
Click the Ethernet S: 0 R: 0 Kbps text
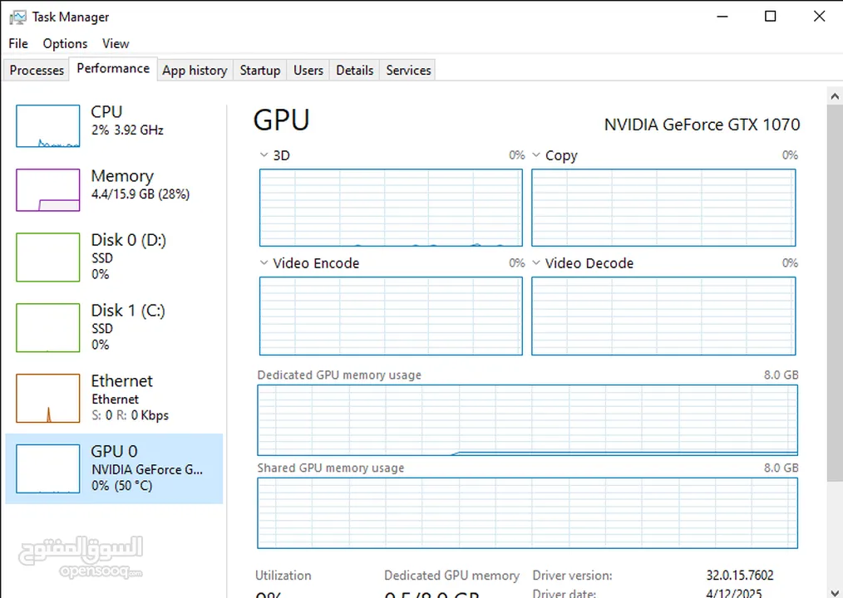130,415
